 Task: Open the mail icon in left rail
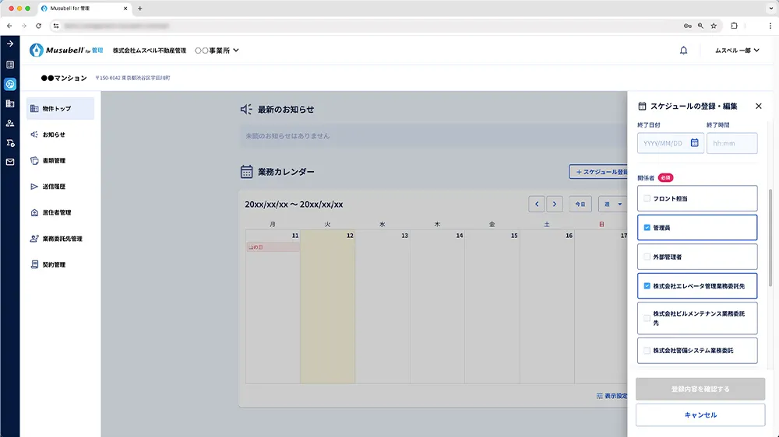(x=10, y=163)
